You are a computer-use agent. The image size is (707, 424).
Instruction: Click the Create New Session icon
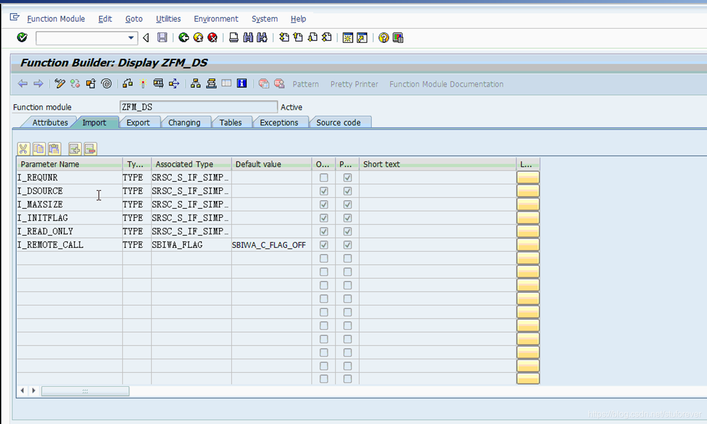point(348,37)
